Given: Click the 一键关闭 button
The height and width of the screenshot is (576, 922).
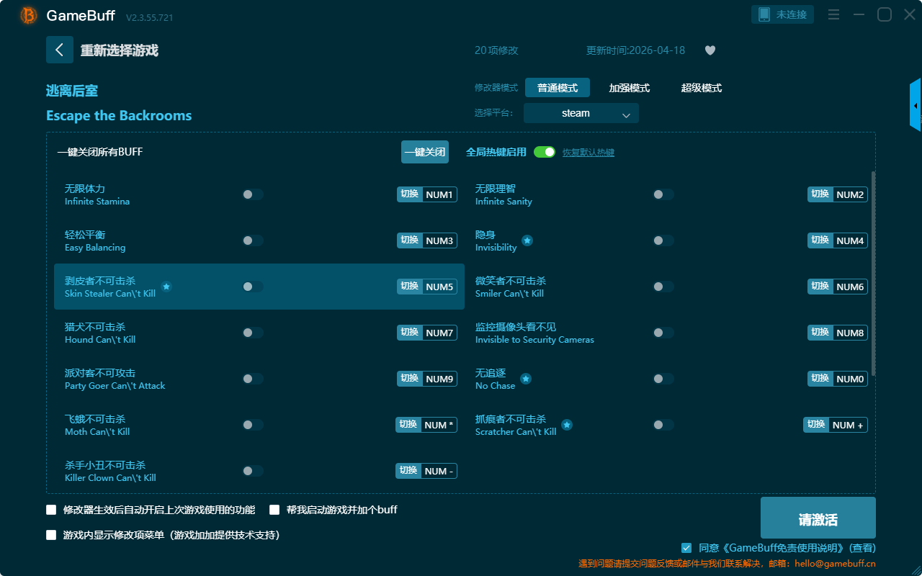Looking at the screenshot, I should point(425,152).
